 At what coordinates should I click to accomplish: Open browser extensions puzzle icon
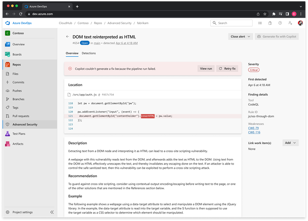274,14
